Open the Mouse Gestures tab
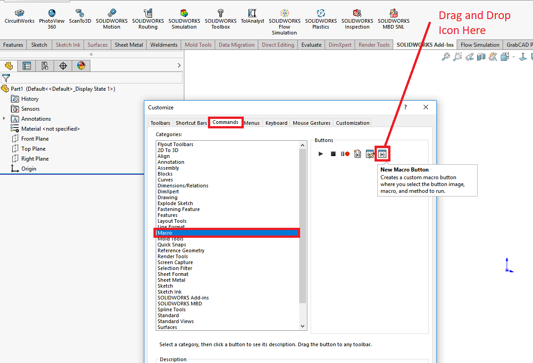The width and height of the screenshot is (533, 363). (x=312, y=123)
